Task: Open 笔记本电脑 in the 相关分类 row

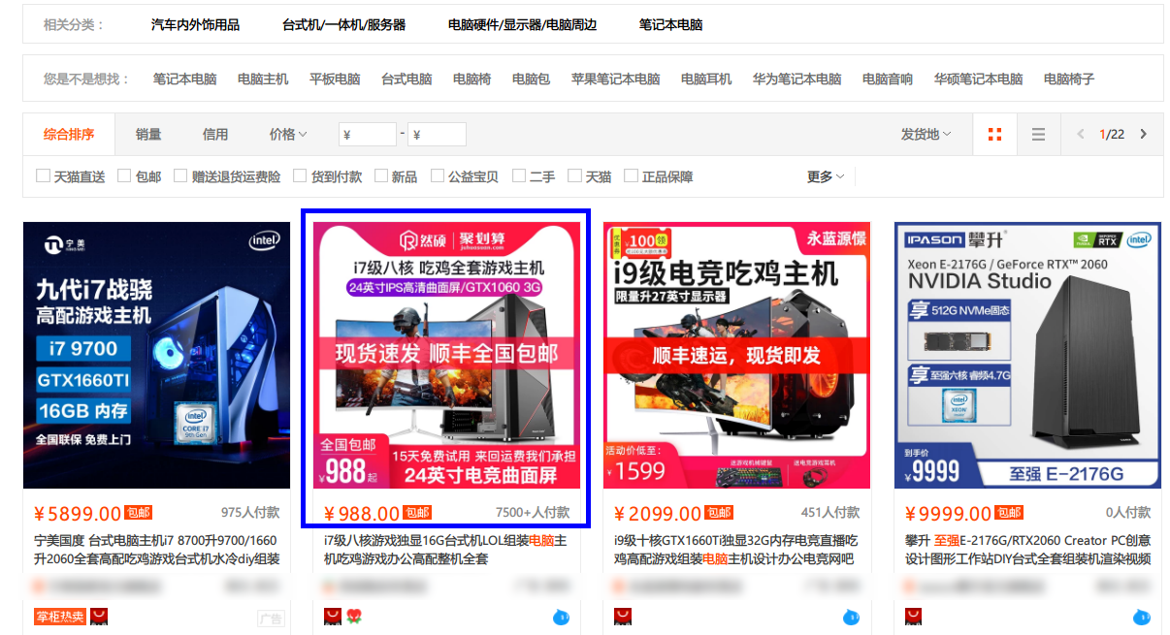Action: coord(670,25)
